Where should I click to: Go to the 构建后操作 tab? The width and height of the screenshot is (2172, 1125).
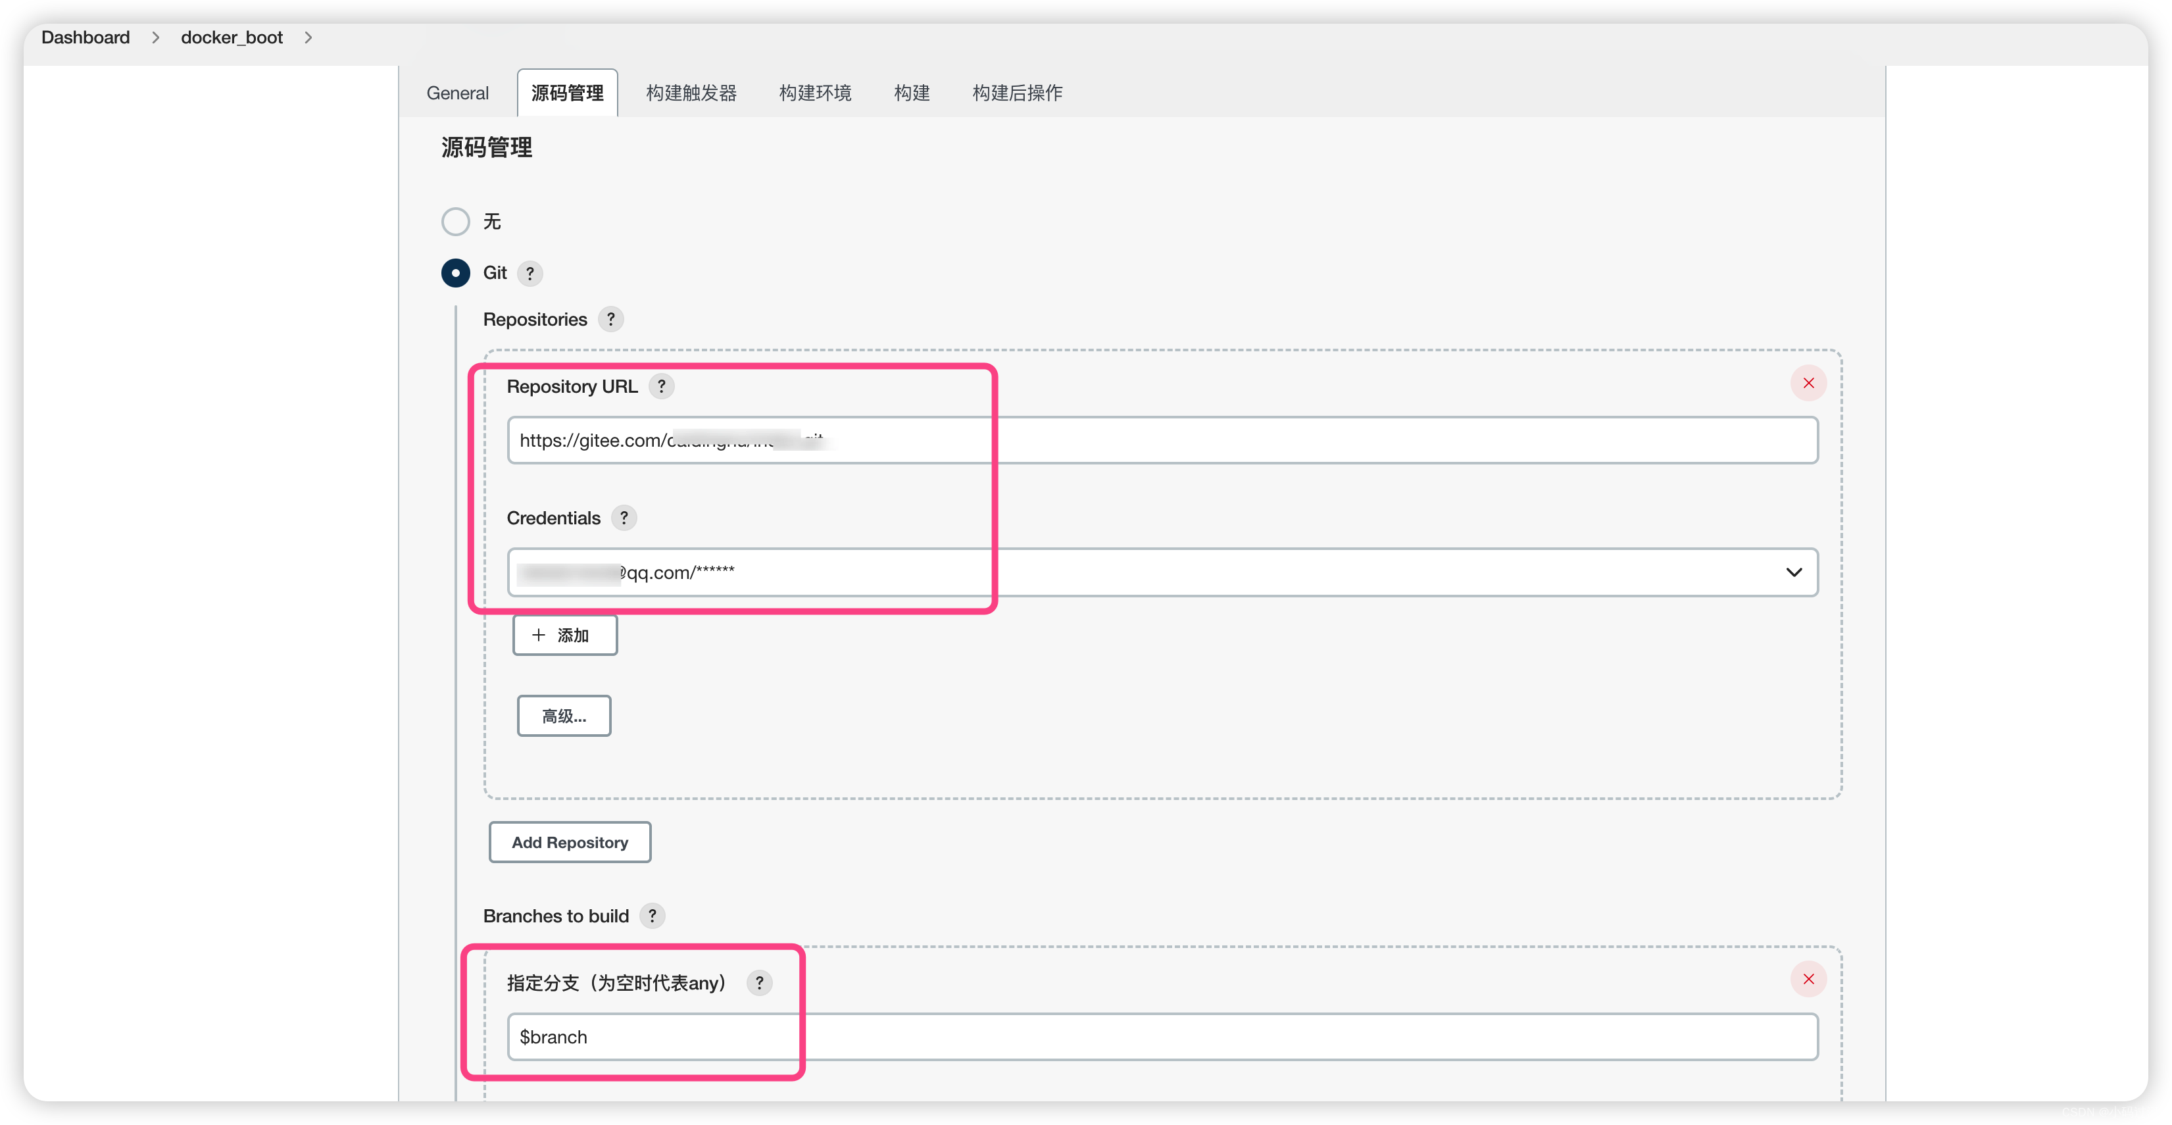click(x=1017, y=93)
